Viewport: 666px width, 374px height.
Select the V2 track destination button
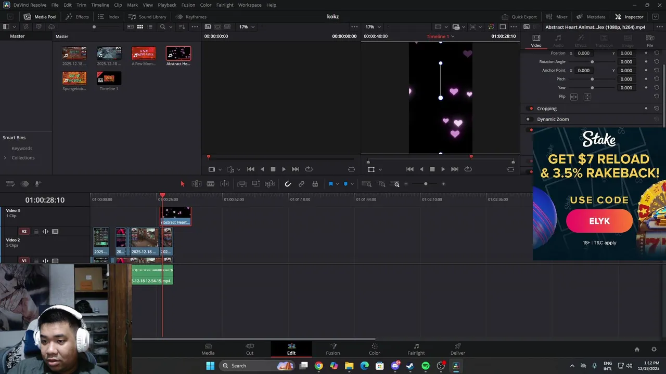click(x=24, y=232)
